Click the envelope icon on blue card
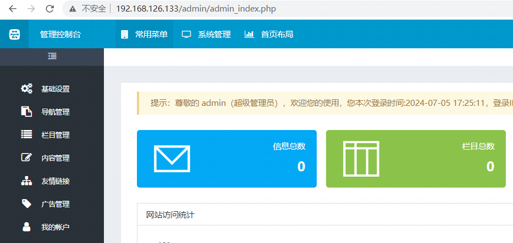 tap(172, 159)
